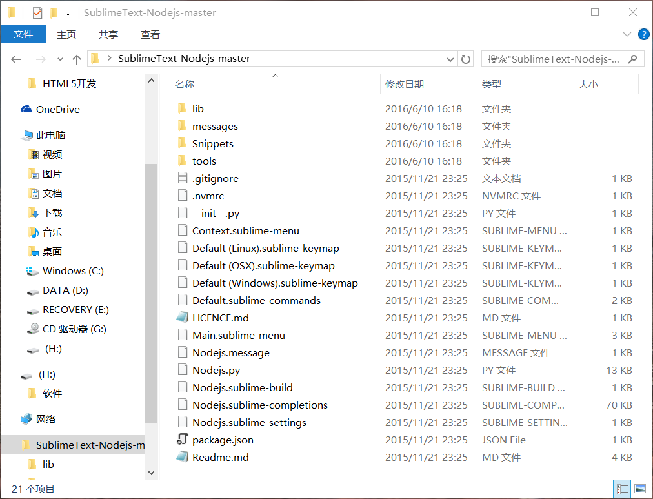
Task: Open the help question mark icon
Action: tap(643, 34)
